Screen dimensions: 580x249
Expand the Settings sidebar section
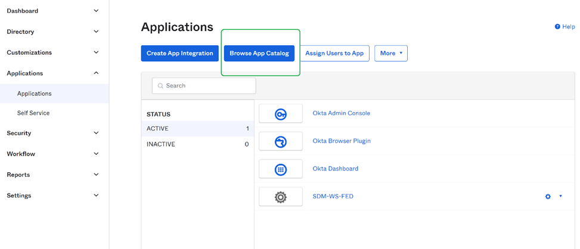(x=96, y=195)
